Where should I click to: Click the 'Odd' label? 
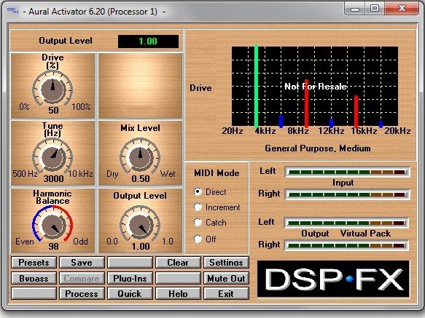point(80,241)
